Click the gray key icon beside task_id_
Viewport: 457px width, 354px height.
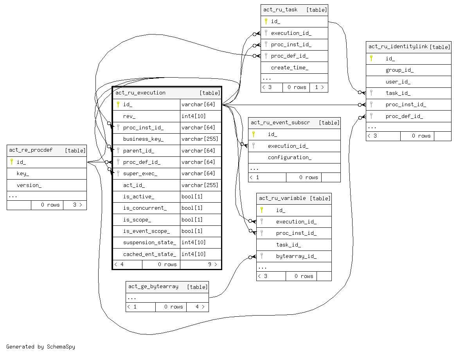(371, 93)
